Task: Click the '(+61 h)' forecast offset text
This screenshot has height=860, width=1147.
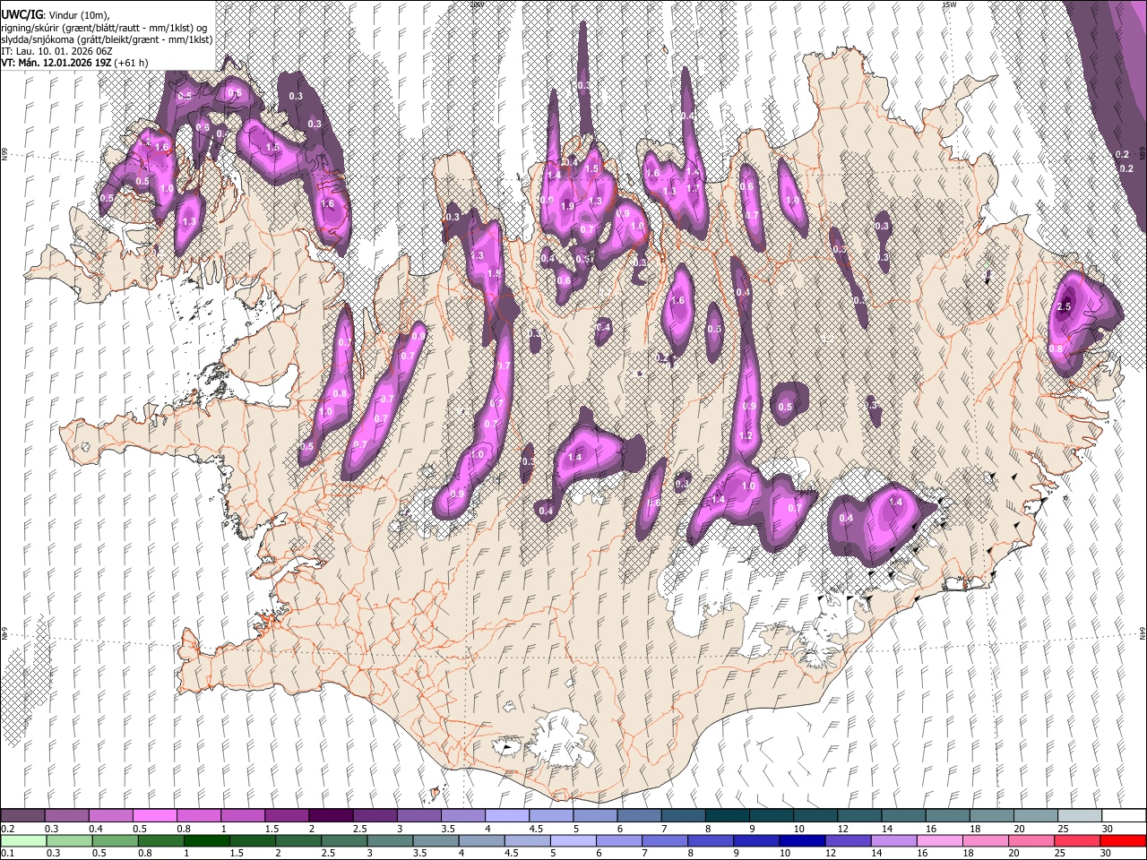Action: [131, 63]
